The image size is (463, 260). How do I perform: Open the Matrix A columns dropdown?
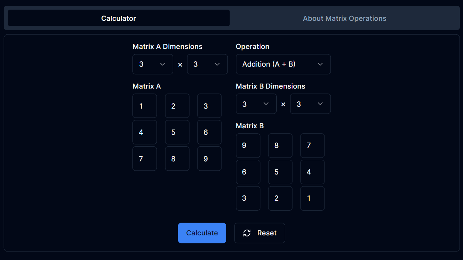(207, 64)
